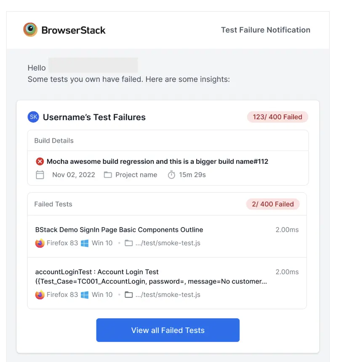Click the 2/ 400 Failed badge
341x362 pixels.
click(273, 205)
